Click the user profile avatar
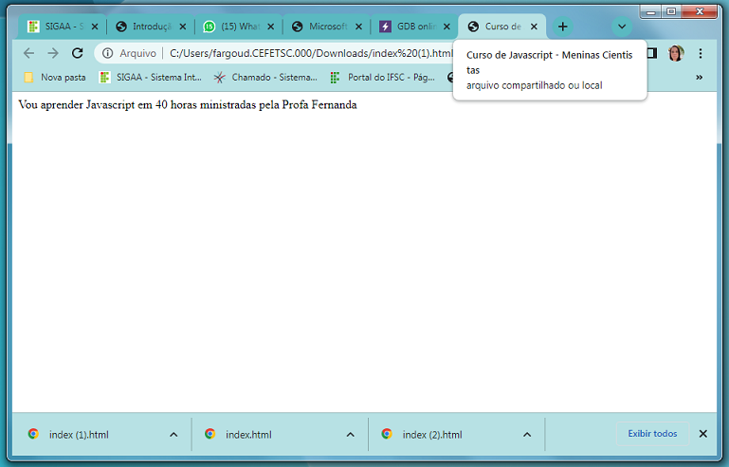 676,53
